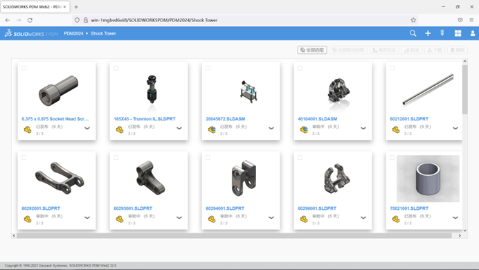Click part icon under 60212001.SLDPRT
This screenshot has width=479, height=270.
396,130
